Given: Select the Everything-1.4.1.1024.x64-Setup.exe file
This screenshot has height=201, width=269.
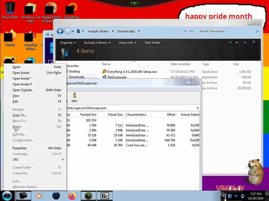Looking at the screenshot, I should coord(132,72).
